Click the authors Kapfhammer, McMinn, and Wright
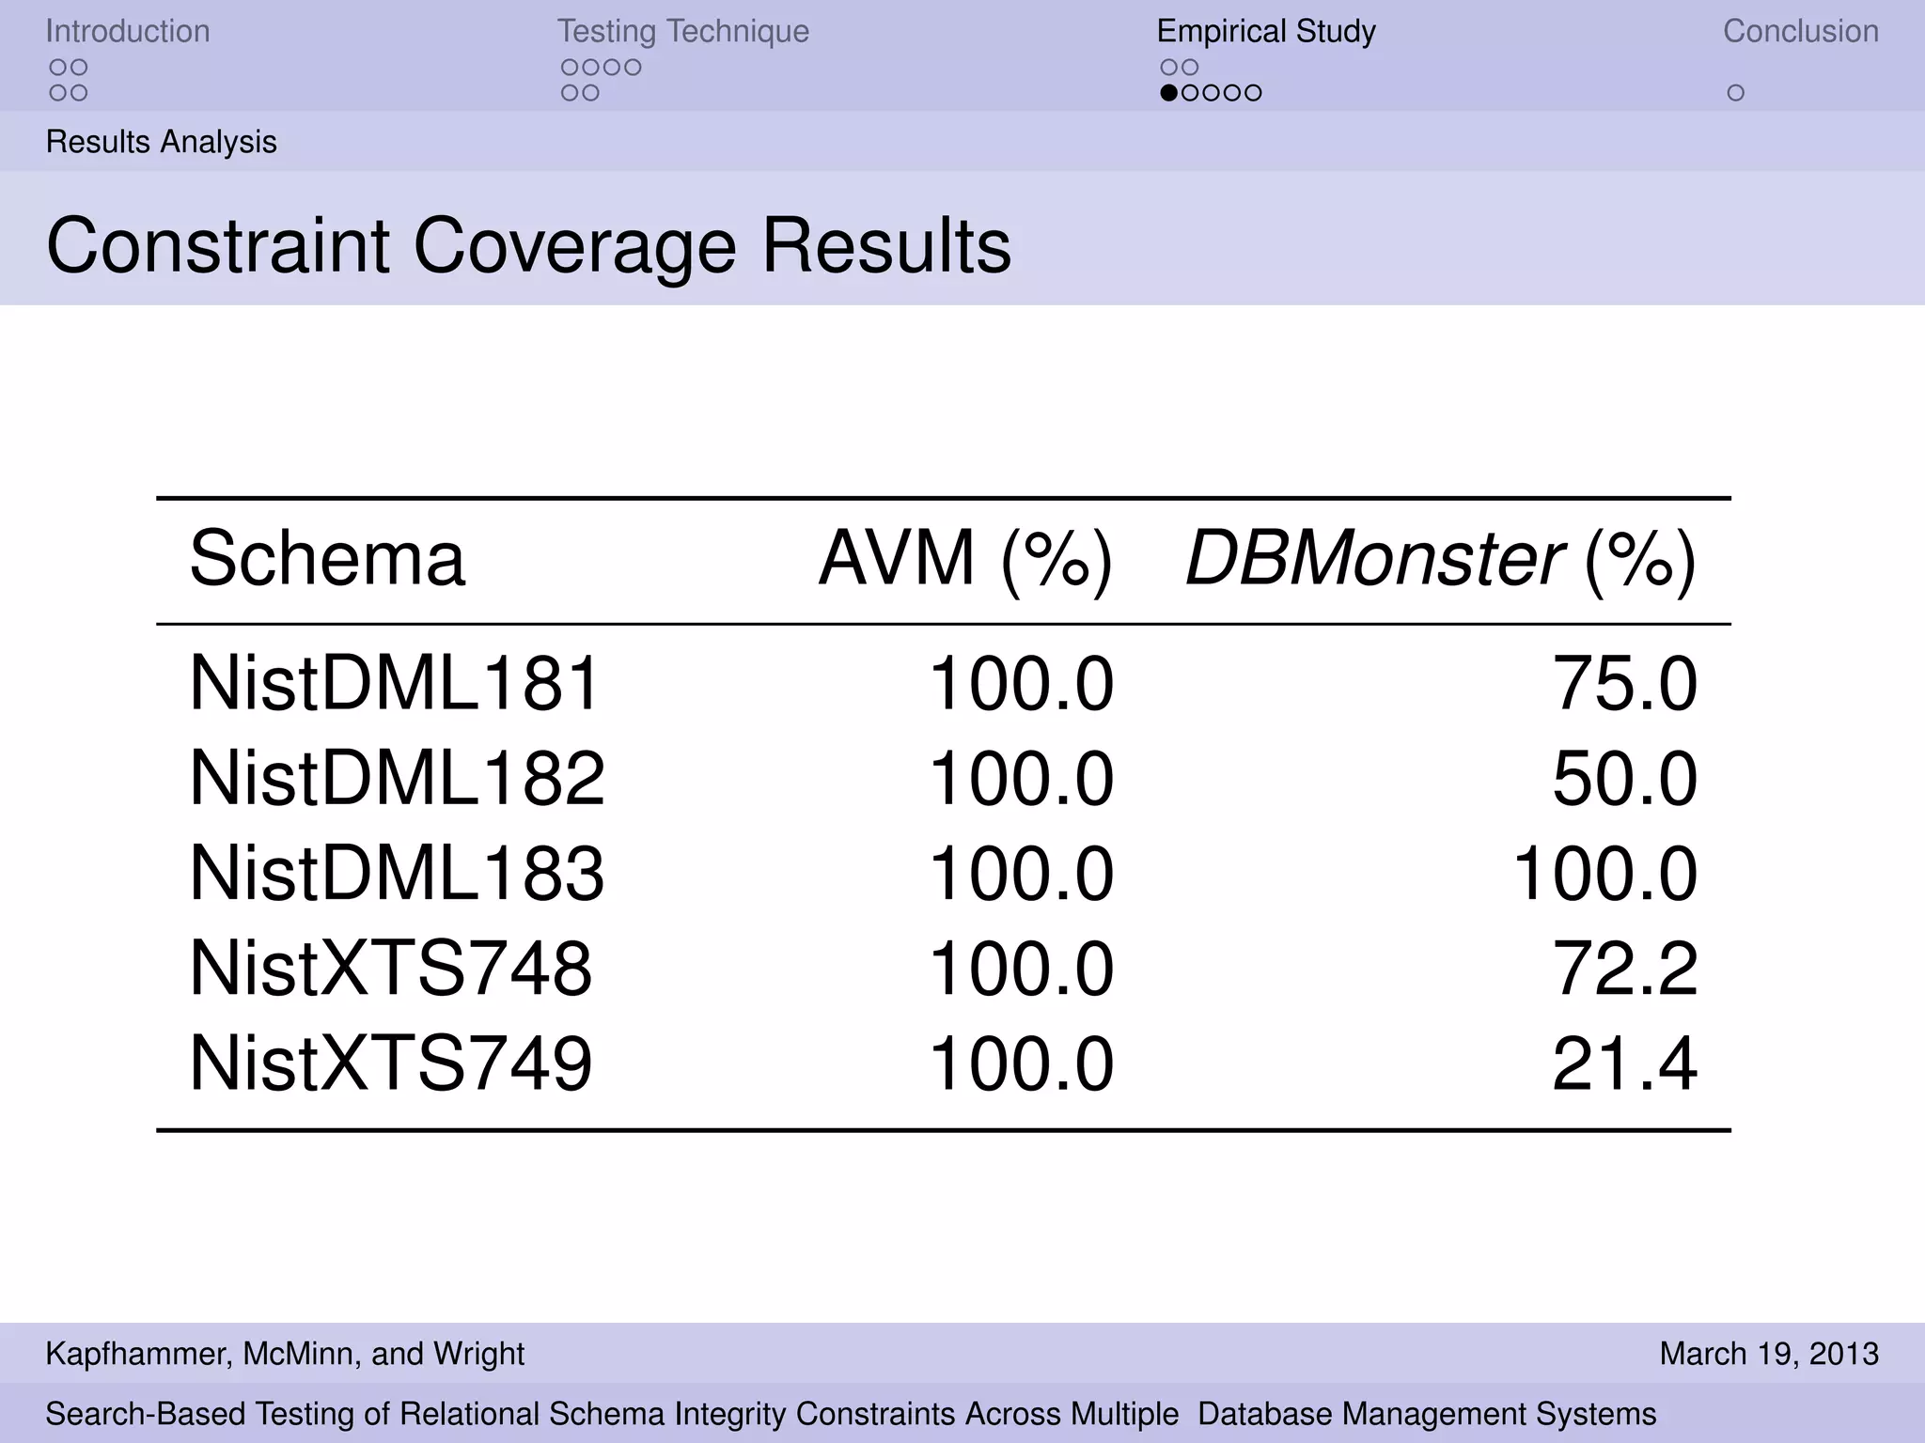This screenshot has width=1925, height=1443. tap(285, 1354)
